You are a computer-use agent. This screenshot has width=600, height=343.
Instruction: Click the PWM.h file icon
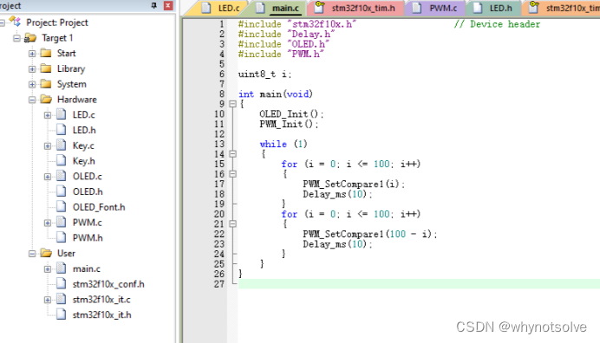(62, 237)
